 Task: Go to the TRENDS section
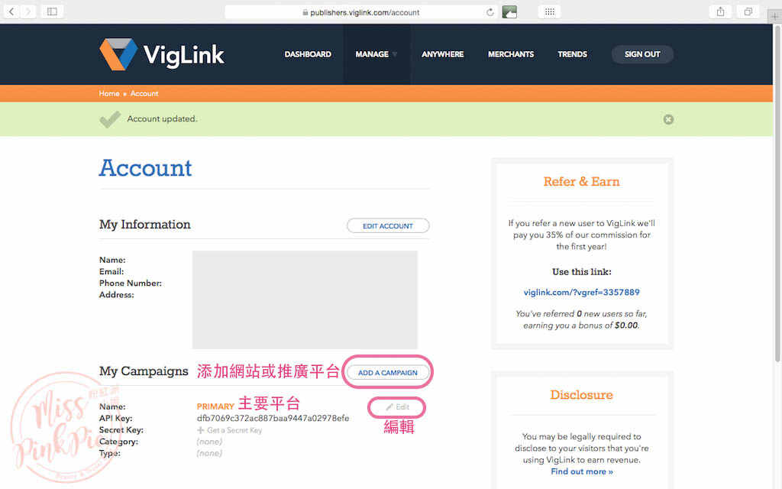click(x=572, y=53)
